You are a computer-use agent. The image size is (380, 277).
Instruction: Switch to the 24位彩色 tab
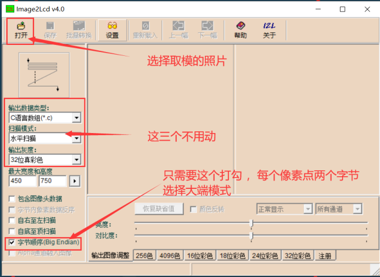(x=265, y=256)
